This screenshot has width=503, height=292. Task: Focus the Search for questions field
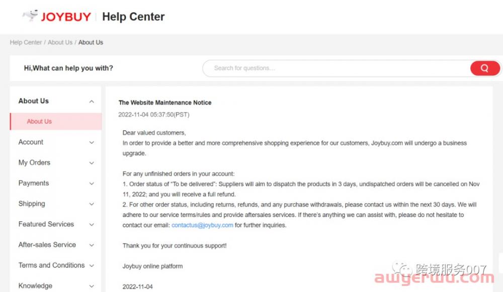coord(337,68)
